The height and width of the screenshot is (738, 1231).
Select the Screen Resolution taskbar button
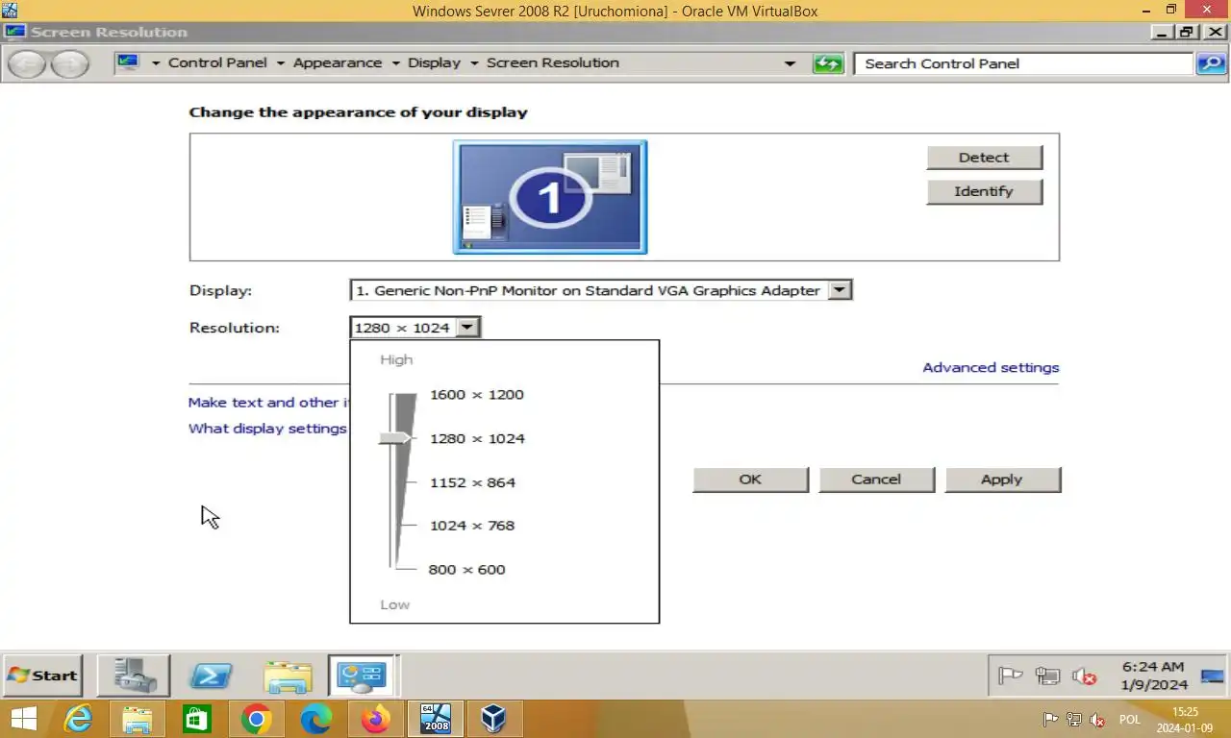tap(362, 676)
